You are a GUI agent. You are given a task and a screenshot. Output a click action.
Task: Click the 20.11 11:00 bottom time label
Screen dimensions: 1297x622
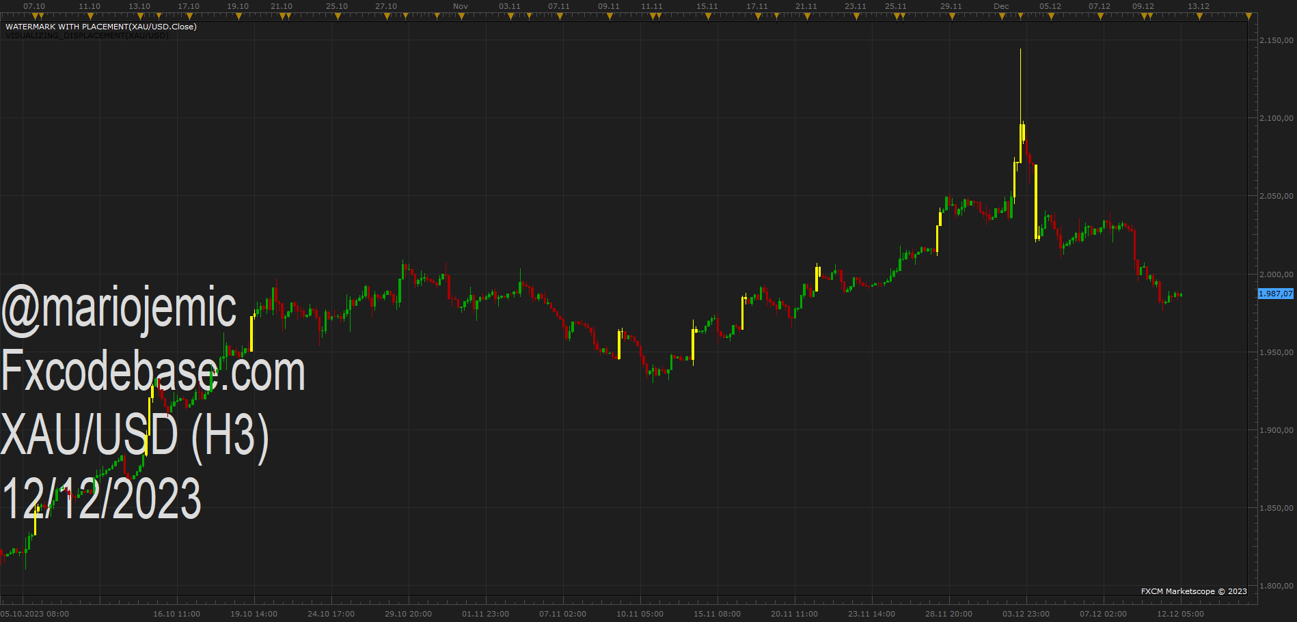794,614
